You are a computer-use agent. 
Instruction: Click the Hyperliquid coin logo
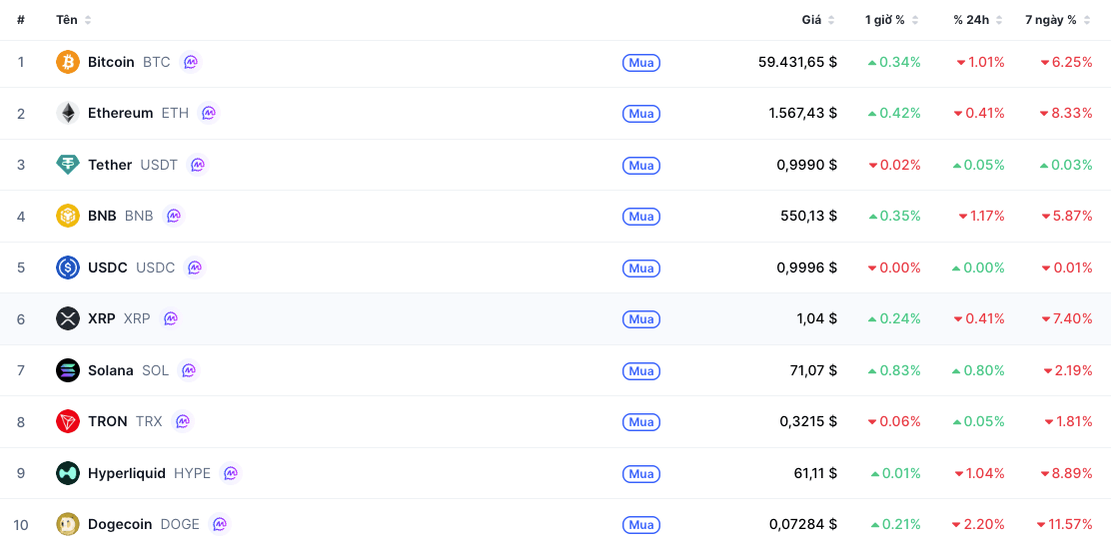68,473
